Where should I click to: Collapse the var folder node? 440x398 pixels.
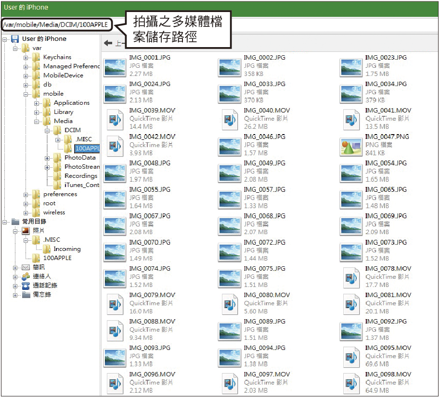coord(15,49)
